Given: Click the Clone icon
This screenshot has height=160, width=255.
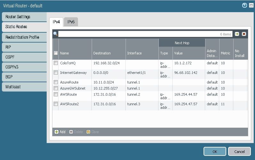Looking at the screenshot, I should tap(88, 132).
